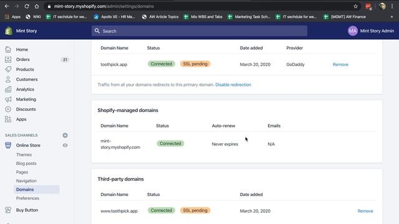Viewport: 399px width, 224px height.
Task: Click the Discounts percent icon
Action: [8, 110]
